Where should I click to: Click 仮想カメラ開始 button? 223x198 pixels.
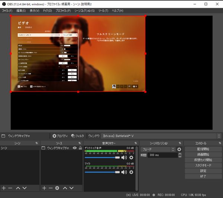point(203,160)
